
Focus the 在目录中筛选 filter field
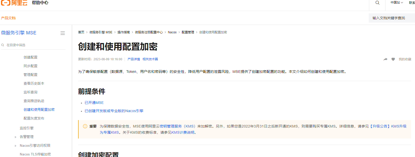coord(33,45)
